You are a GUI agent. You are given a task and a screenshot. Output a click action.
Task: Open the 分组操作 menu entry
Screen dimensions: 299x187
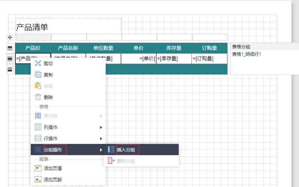(68, 150)
